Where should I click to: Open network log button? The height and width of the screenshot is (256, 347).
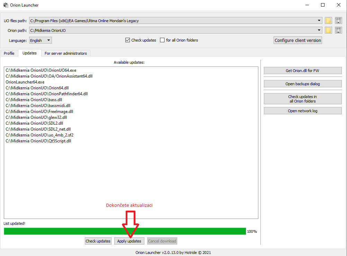[303, 111]
